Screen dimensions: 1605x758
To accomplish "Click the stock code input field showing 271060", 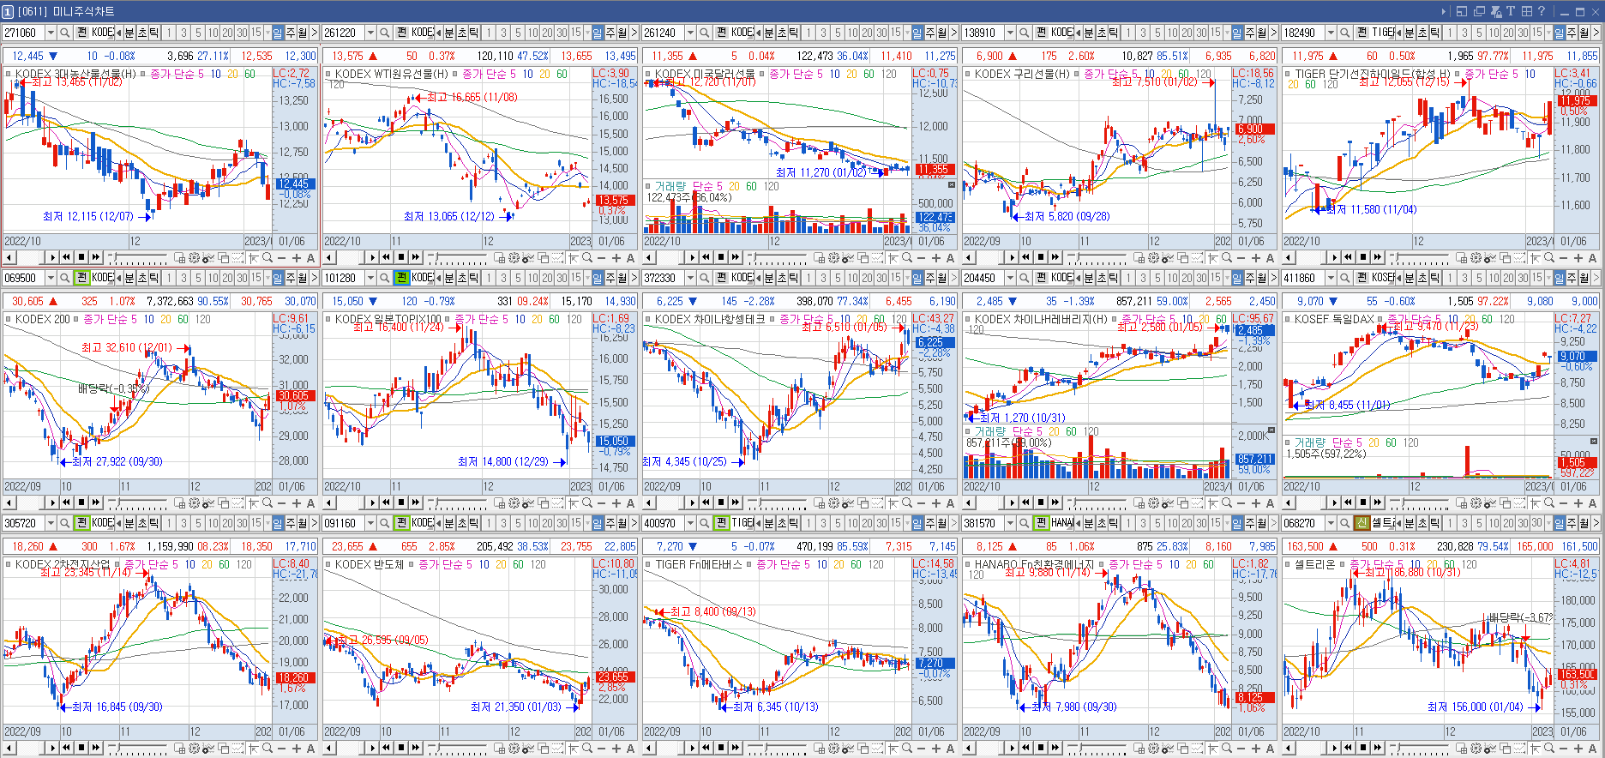I will pyautogui.click(x=23, y=33).
